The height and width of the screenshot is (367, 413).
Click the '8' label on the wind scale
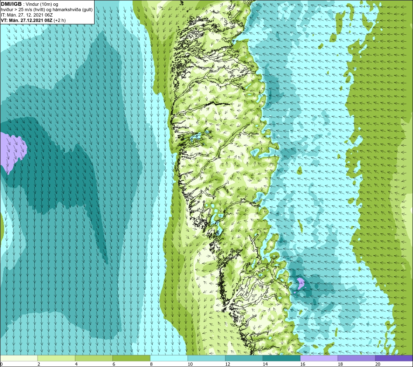(x=152, y=364)
